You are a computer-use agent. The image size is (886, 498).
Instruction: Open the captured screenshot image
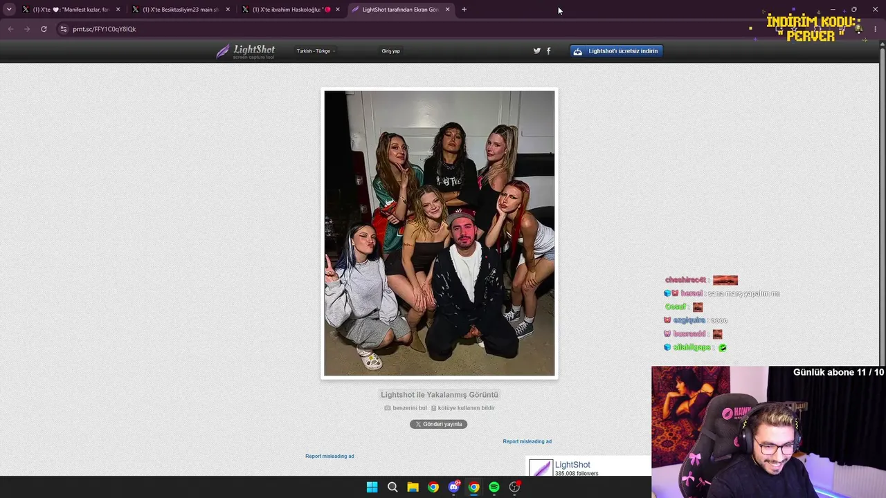click(x=440, y=233)
